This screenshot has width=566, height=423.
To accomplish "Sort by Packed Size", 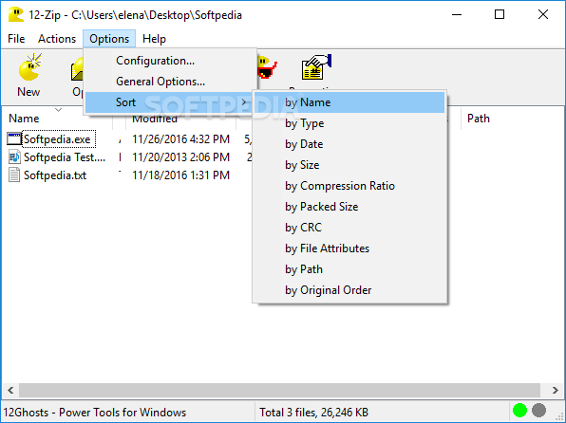I will pos(349,207).
